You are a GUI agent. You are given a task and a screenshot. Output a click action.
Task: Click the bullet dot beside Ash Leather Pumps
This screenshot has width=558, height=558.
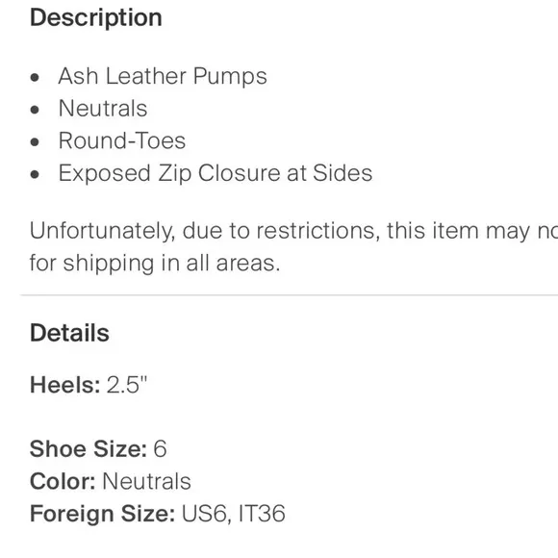click(x=35, y=77)
